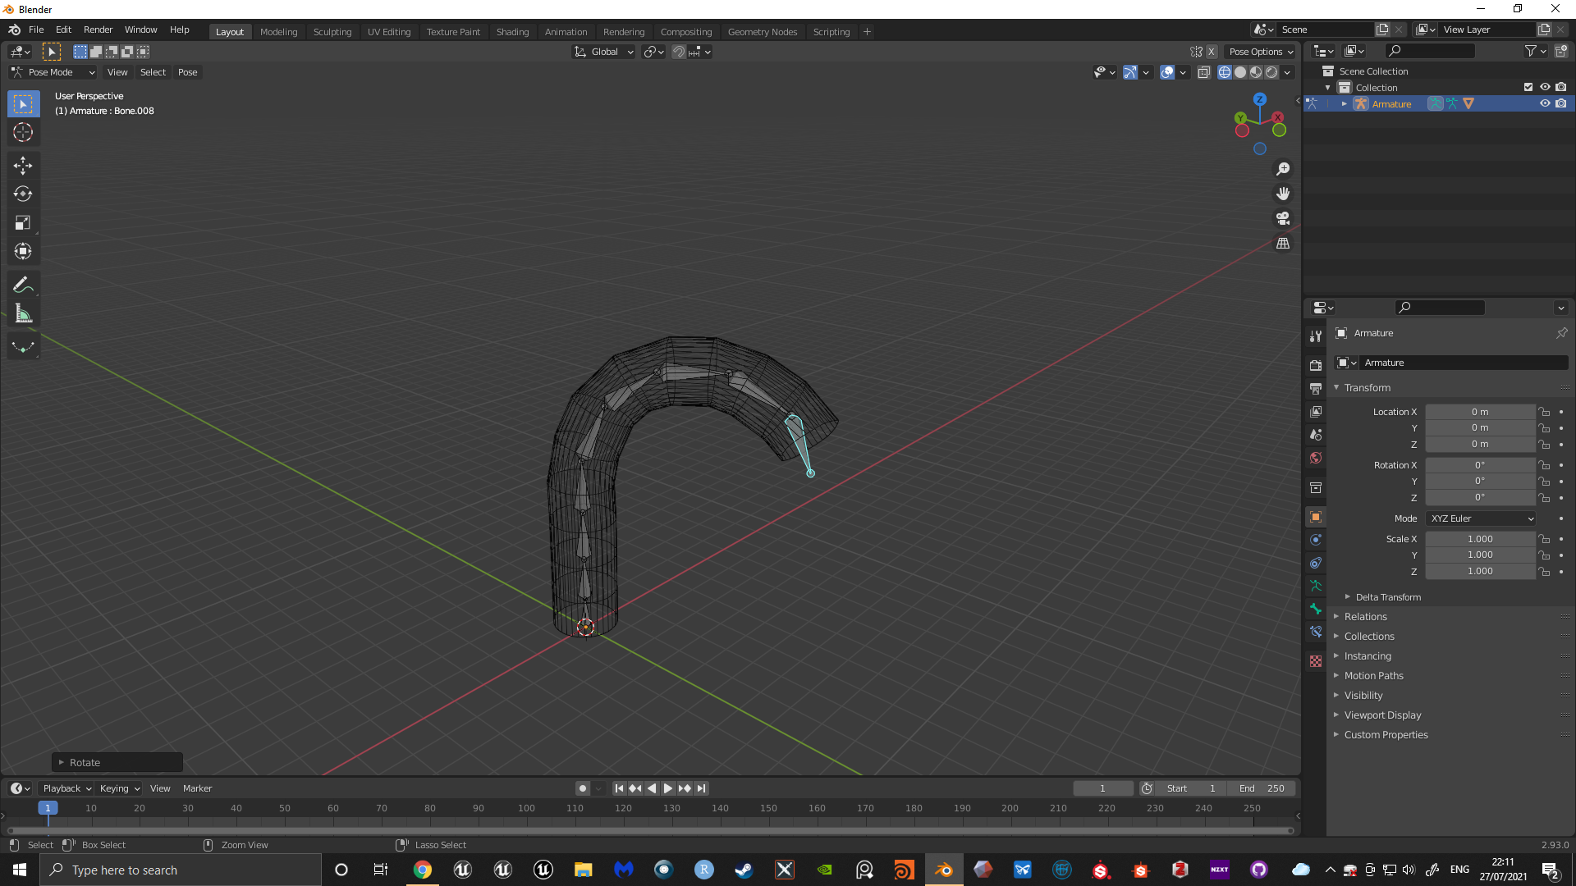
Task: Open the Pose menu in viewport header
Action: (187, 72)
